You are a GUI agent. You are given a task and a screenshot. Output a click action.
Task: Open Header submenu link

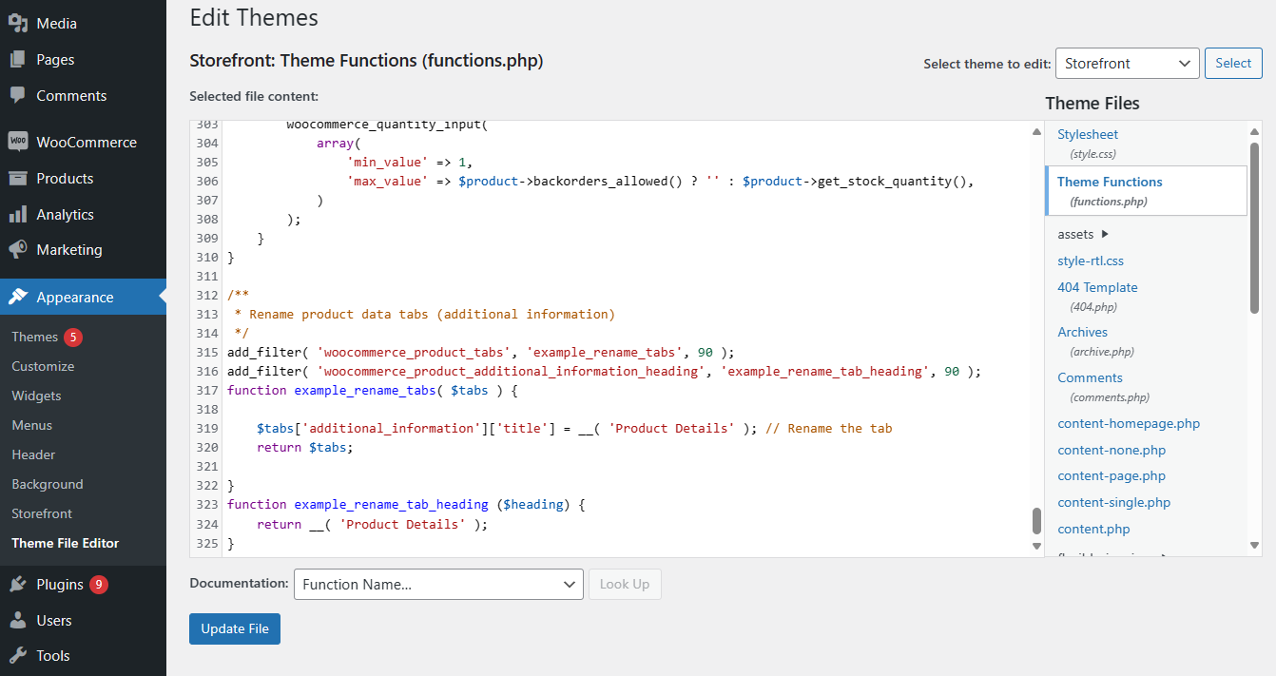(x=33, y=454)
